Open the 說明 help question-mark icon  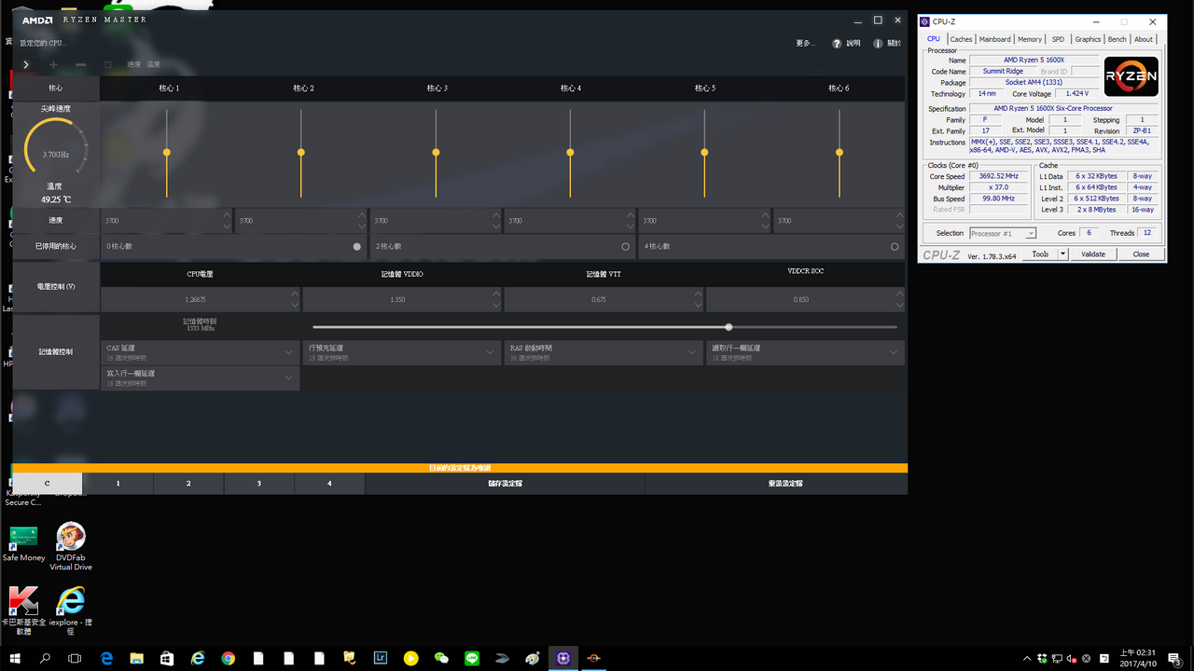[838, 44]
